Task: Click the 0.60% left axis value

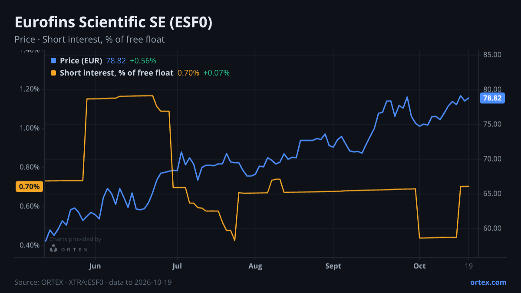Action: pyautogui.click(x=30, y=206)
